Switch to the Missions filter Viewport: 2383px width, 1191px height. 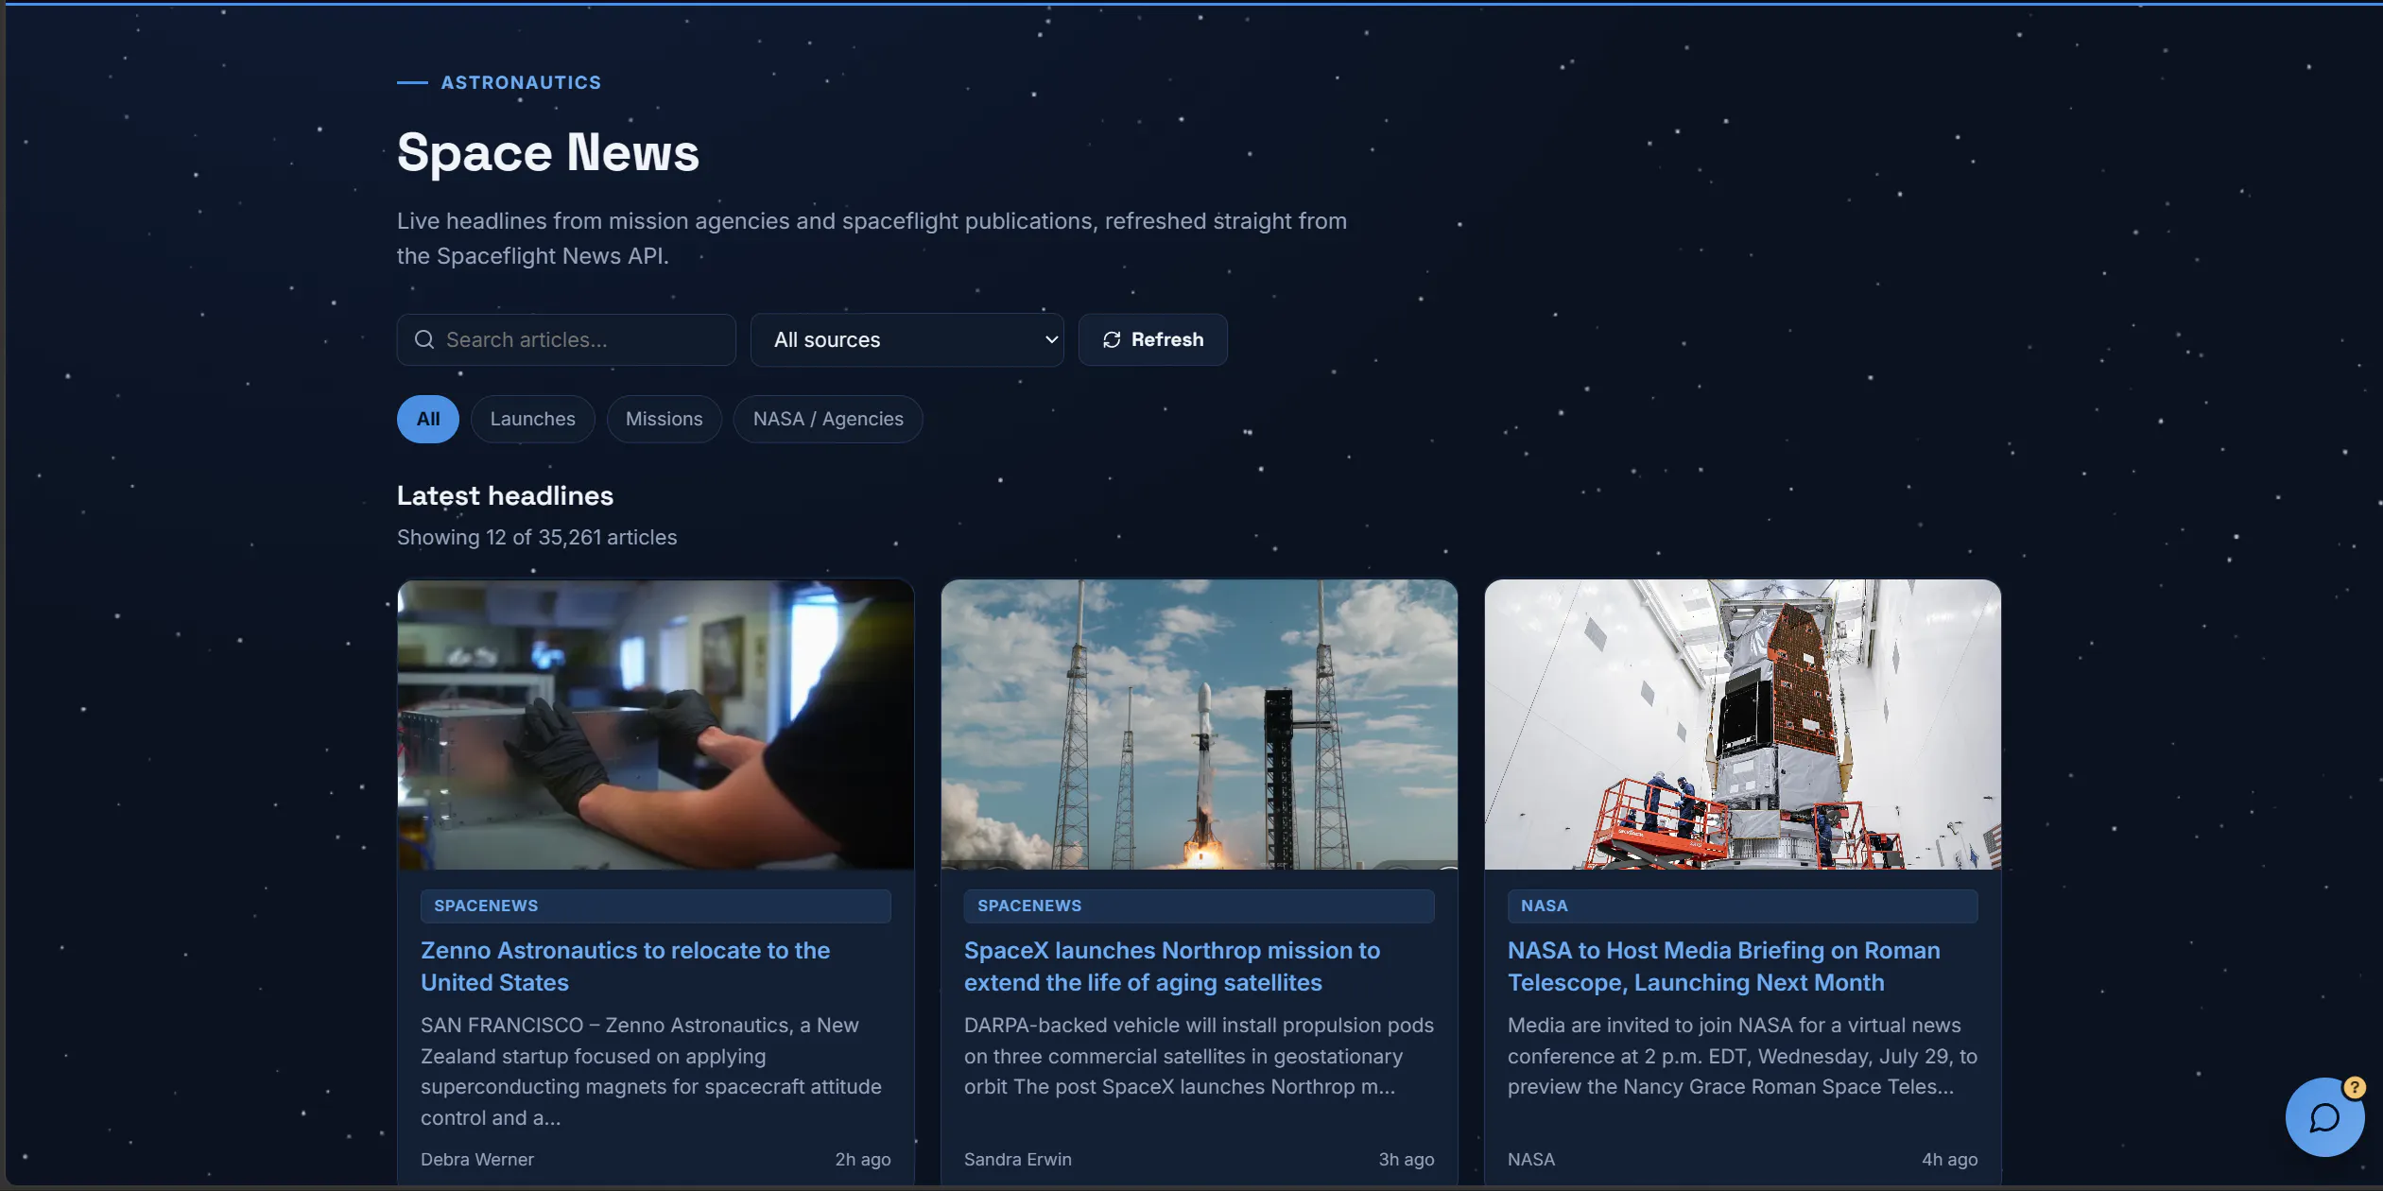pos(664,419)
